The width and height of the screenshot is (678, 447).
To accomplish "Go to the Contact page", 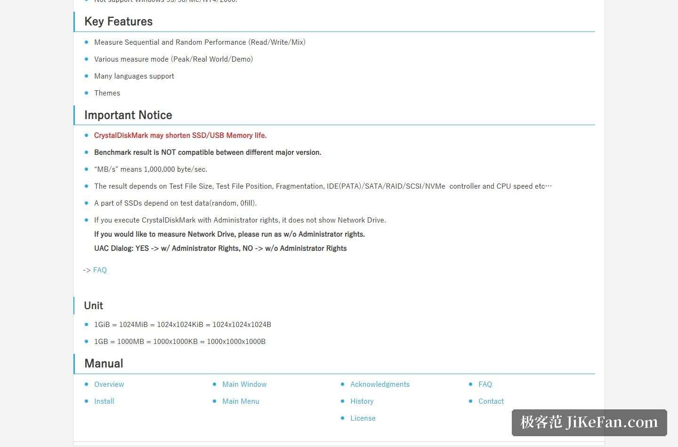I will 491,401.
